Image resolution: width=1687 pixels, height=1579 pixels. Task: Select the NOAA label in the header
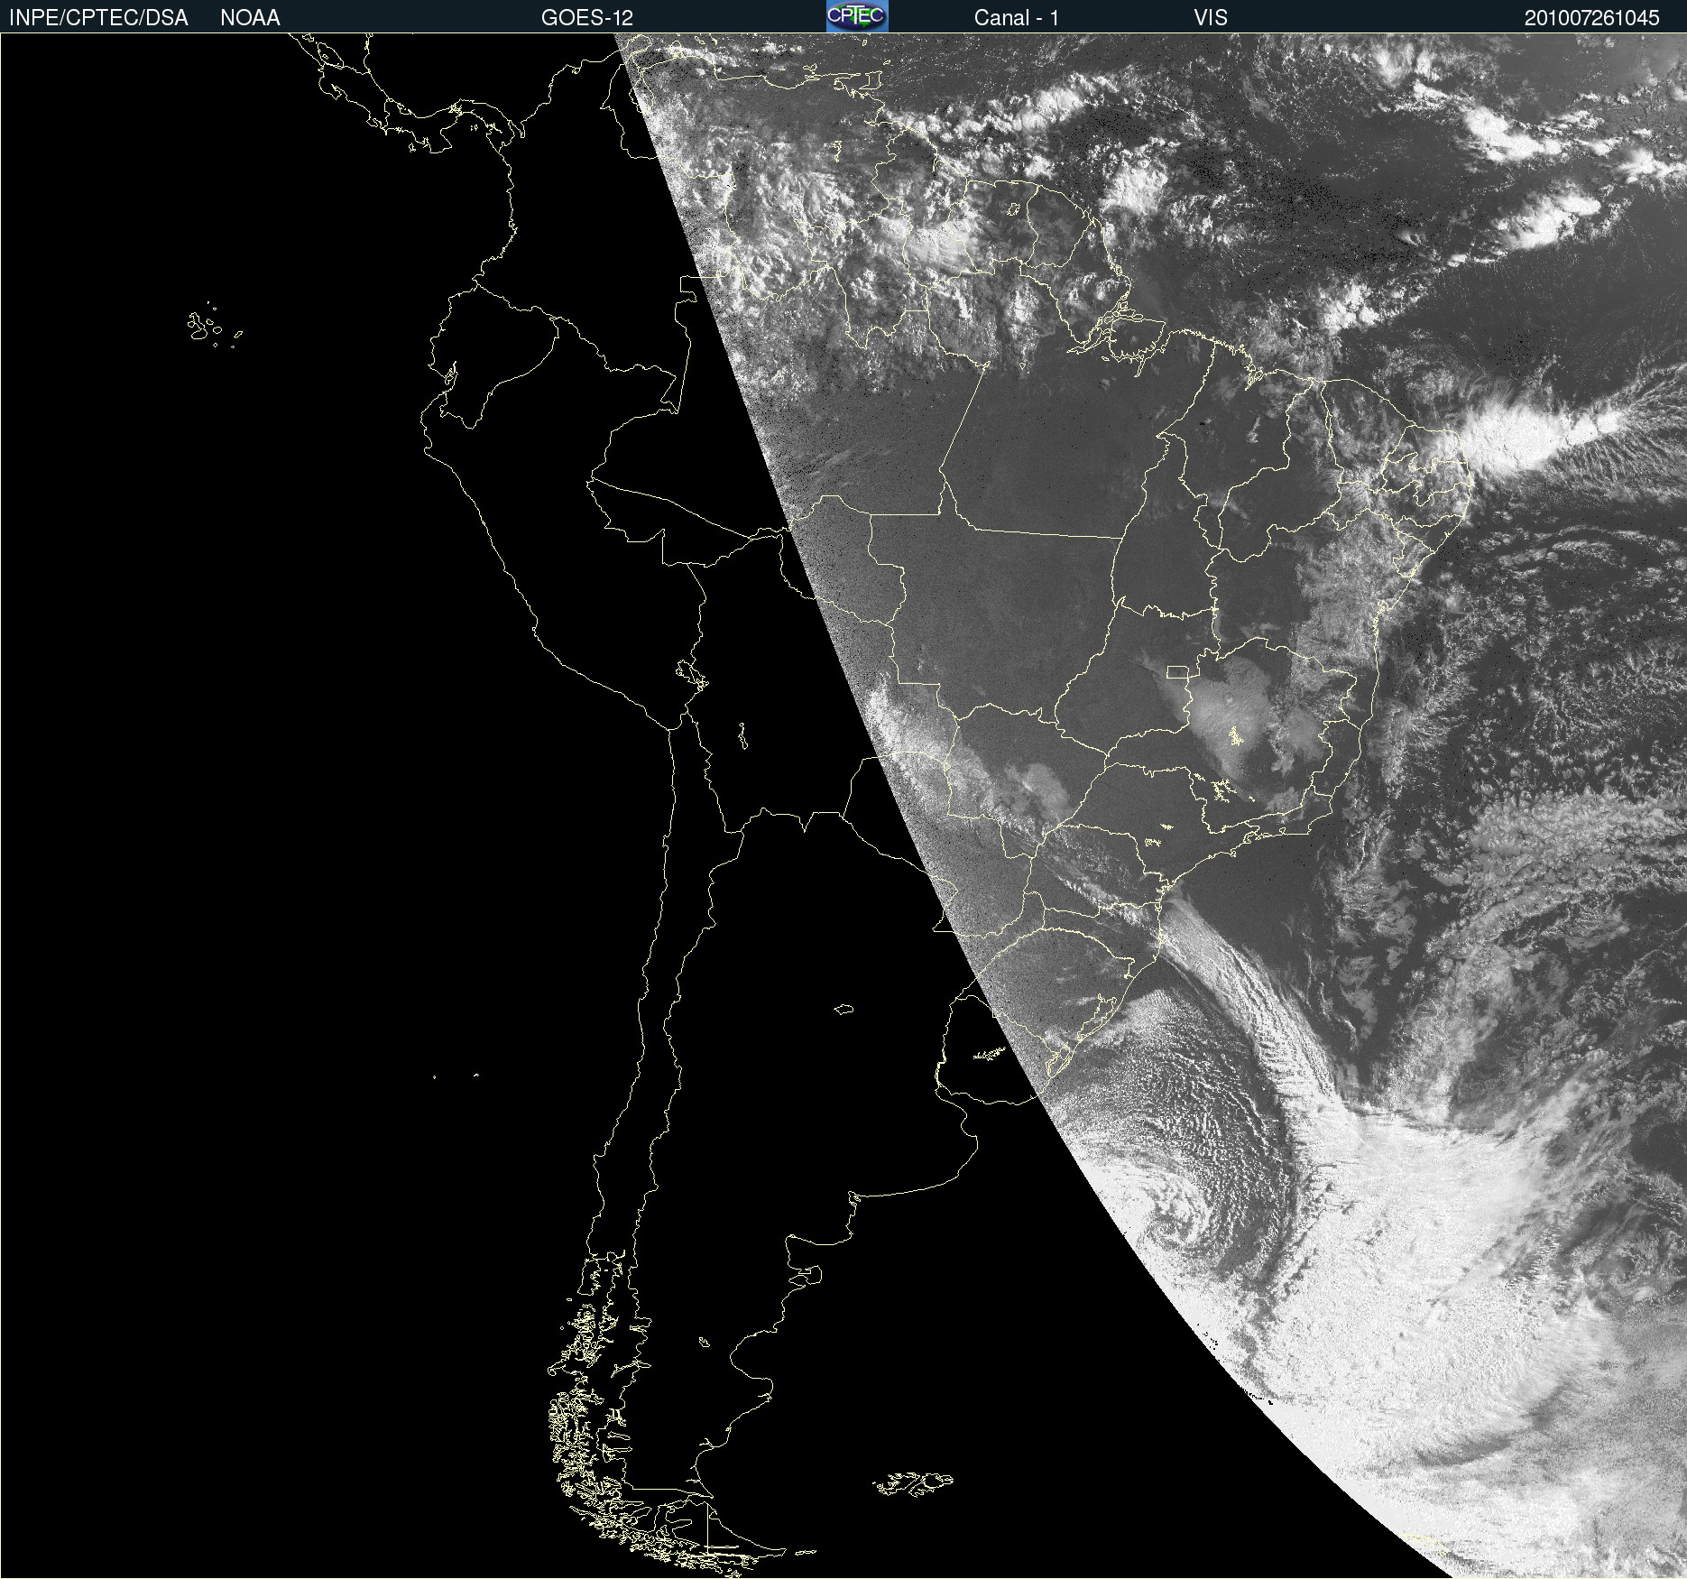pos(250,18)
